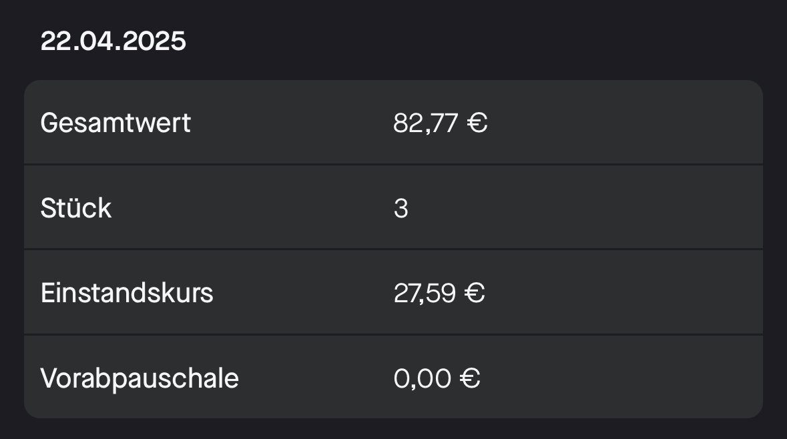The image size is (787, 439).
Task: Click the euro sign after 0,00
Action: click(x=470, y=378)
